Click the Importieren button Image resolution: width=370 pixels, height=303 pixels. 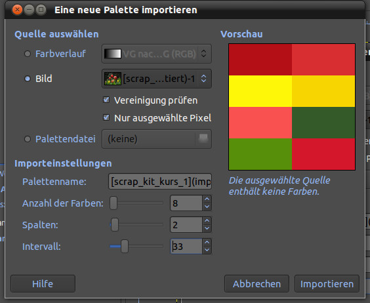pyautogui.click(x=327, y=283)
